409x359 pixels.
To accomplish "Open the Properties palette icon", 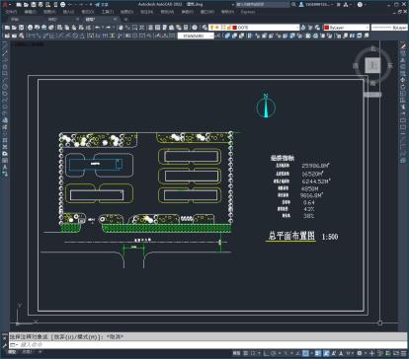I will pos(150,28).
